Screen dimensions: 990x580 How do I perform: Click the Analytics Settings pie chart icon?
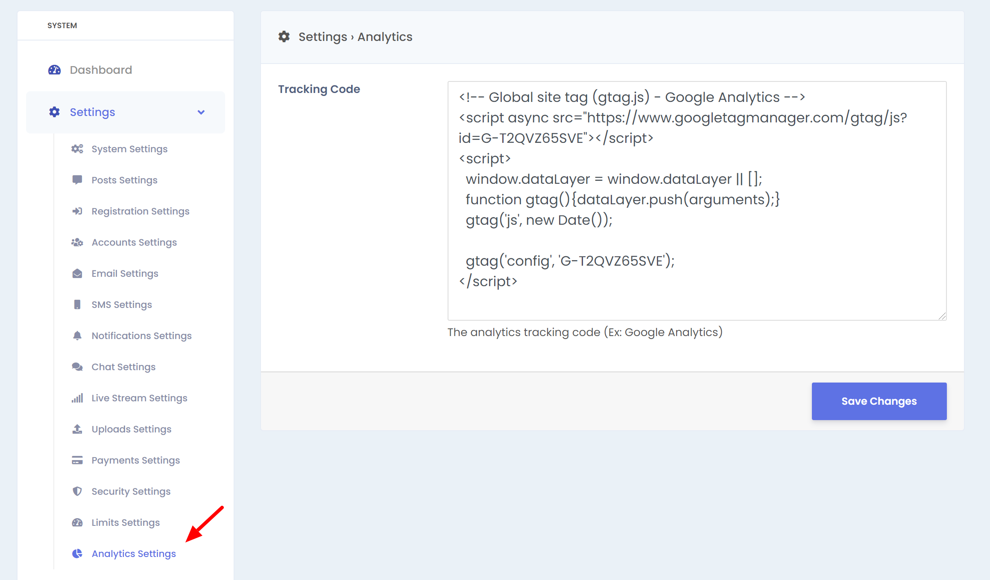pos(77,554)
